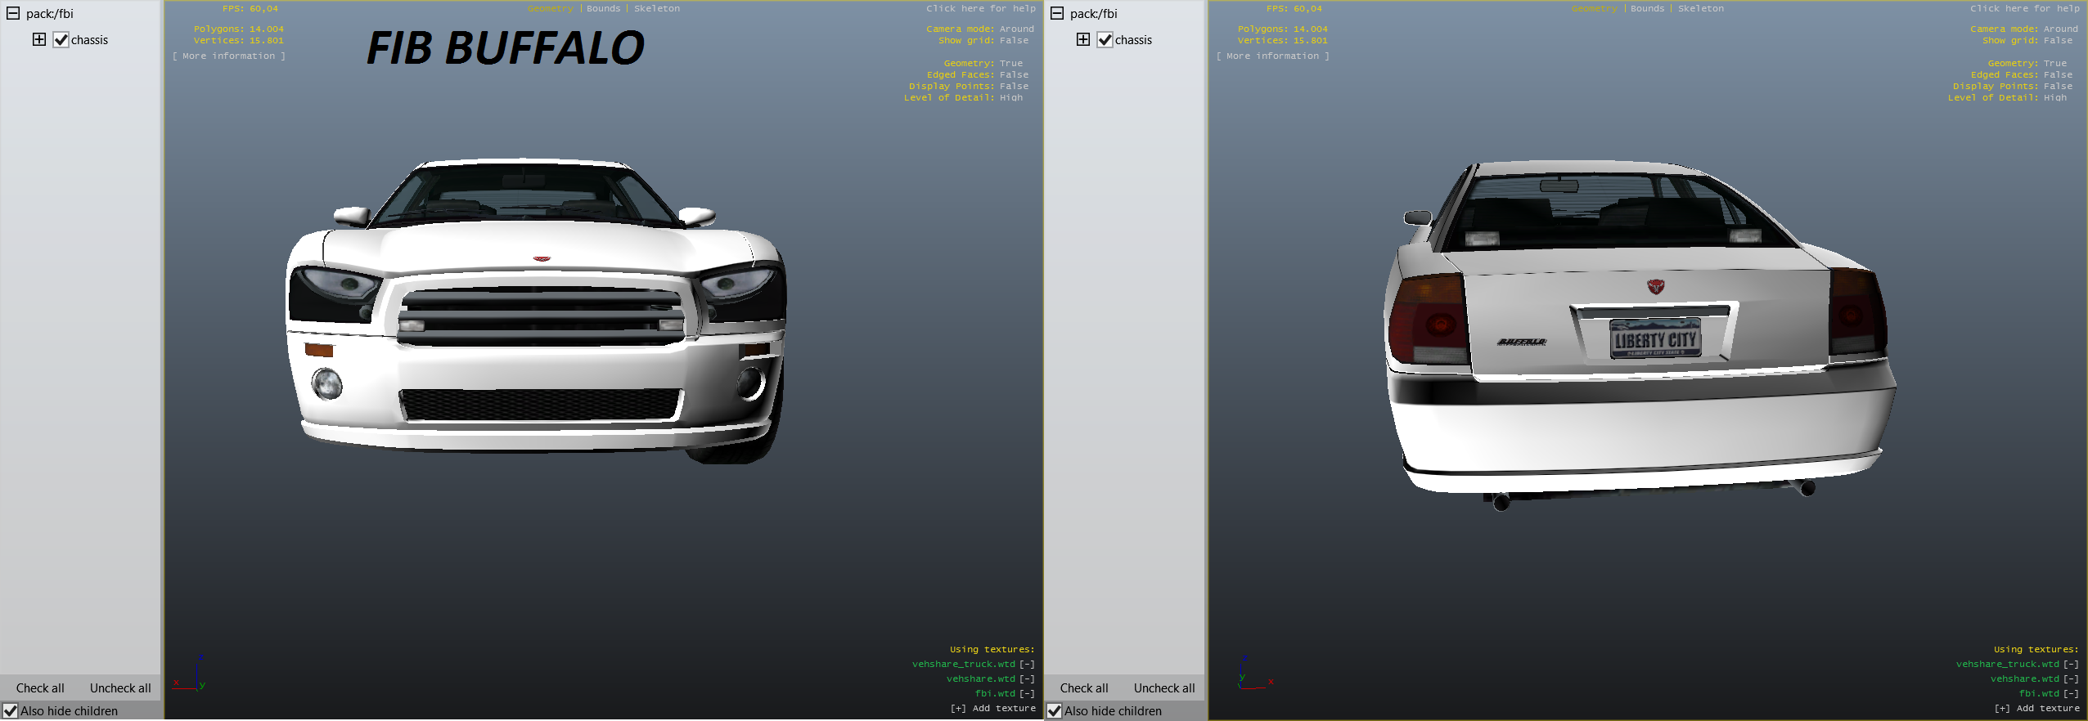The width and height of the screenshot is (2088, 721).
Task: Uncheck chassis checkbox in left window
Action: (61, 39)
